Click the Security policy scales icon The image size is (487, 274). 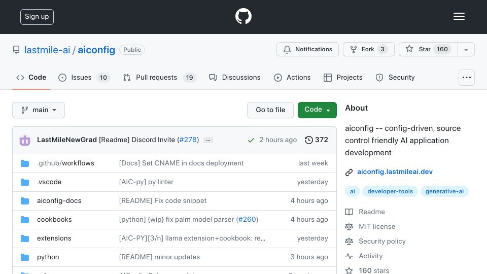(349, 242)
